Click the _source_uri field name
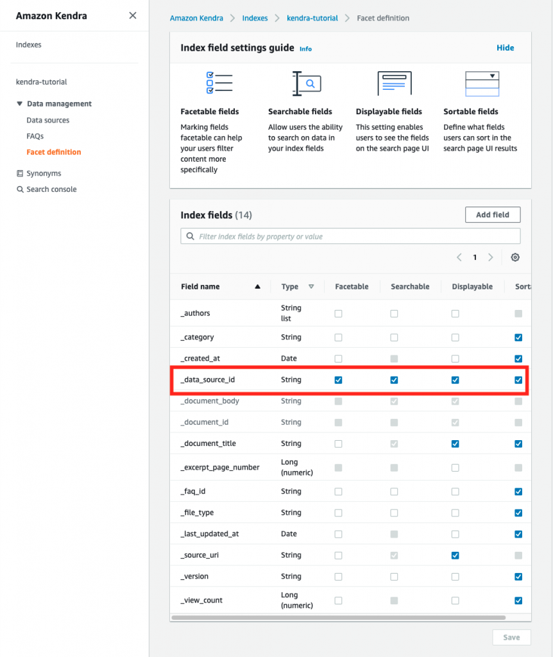The height and width of the screenshot is (657, 553). click(200, 555)
